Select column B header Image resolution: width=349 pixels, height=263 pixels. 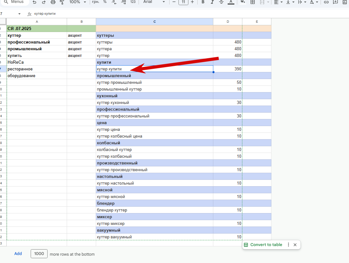(x=81, y=22)
